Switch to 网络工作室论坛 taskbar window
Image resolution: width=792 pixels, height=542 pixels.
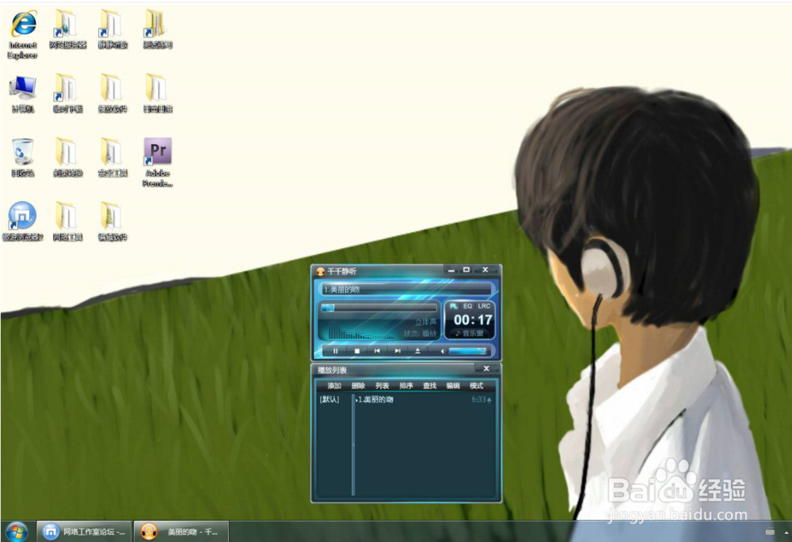pyautogui.click(x=85, y=532)
